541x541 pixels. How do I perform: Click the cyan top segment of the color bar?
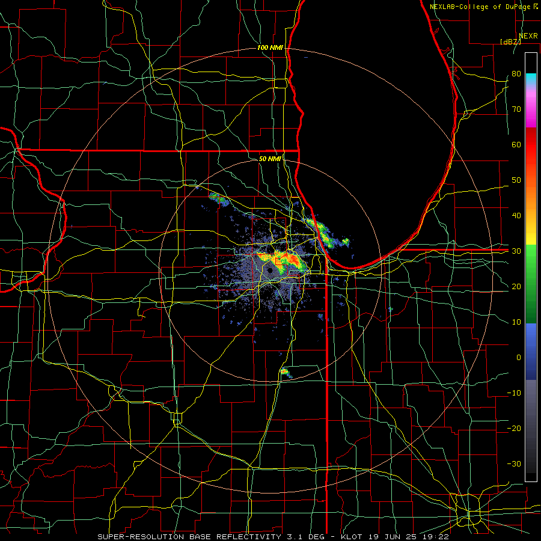531,79
